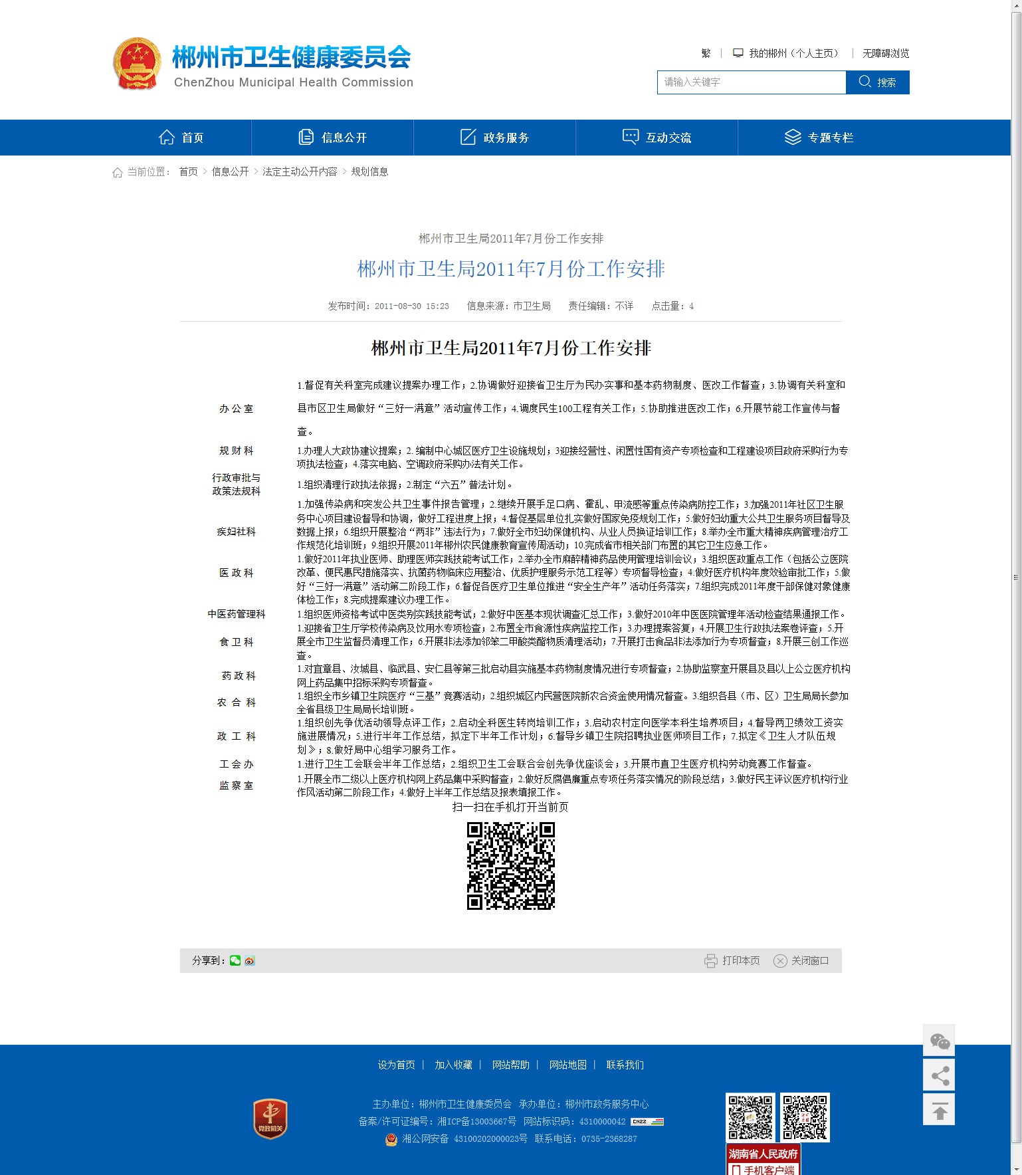The image size is (1022, 1175).
Task: Click the 医政科 row label
Action: tap(237, 573)
